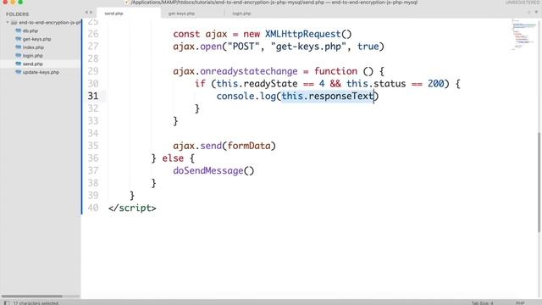
Task: Click 'this.responseText' on line 31
Action: pos(328,96)
